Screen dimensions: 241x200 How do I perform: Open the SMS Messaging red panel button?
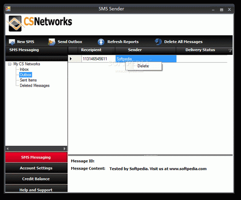point(36,158)
